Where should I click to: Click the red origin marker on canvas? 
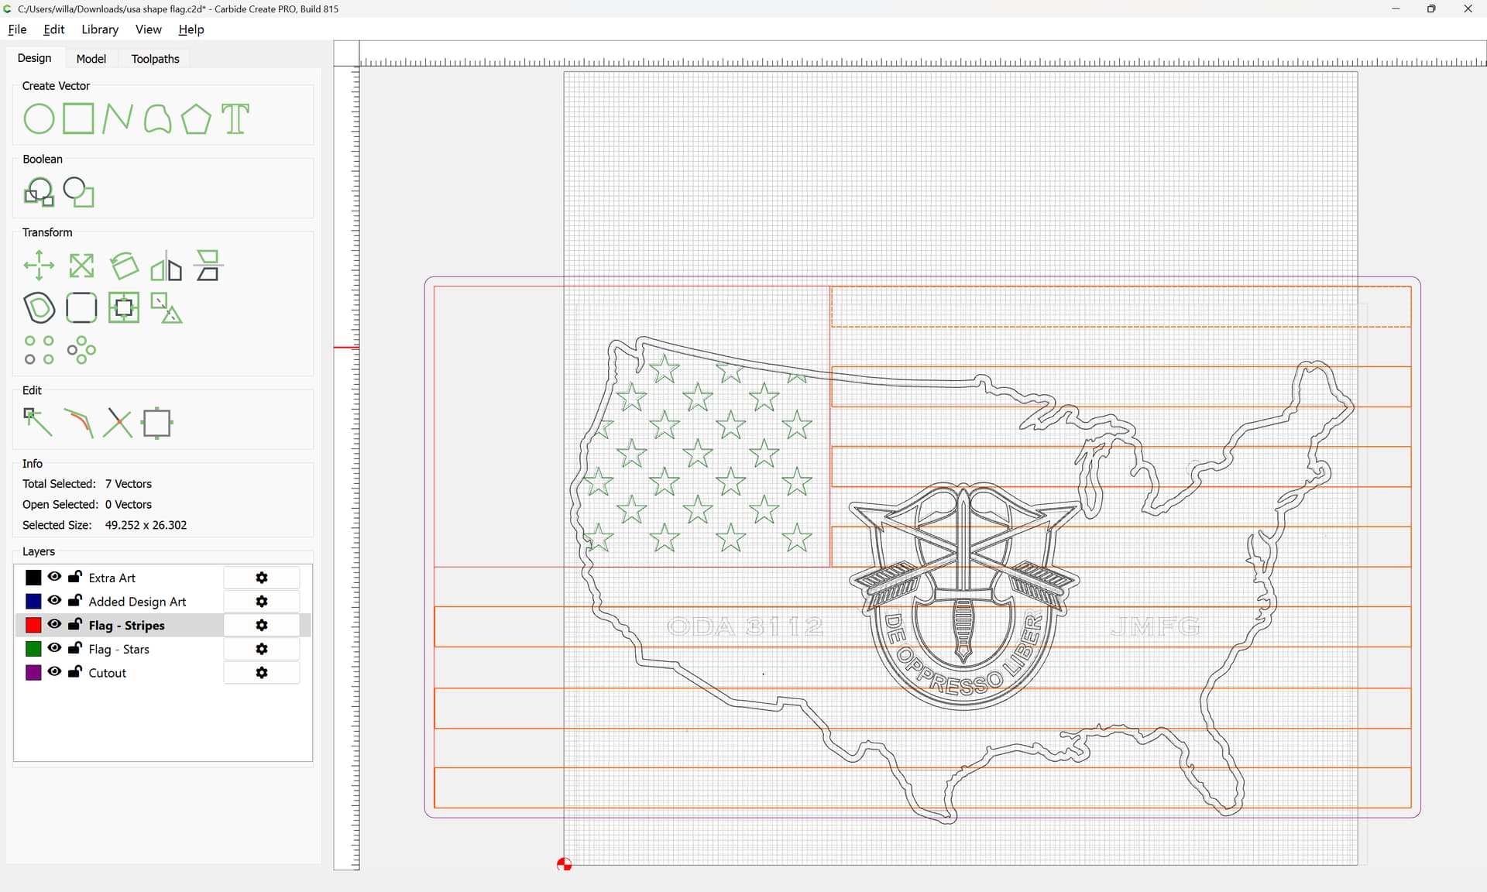click(x=564, y=864)
